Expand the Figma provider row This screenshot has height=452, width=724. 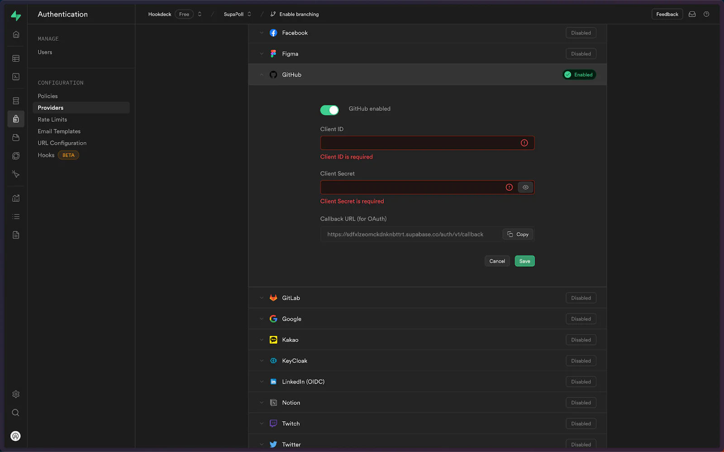[x=427, y=54]
